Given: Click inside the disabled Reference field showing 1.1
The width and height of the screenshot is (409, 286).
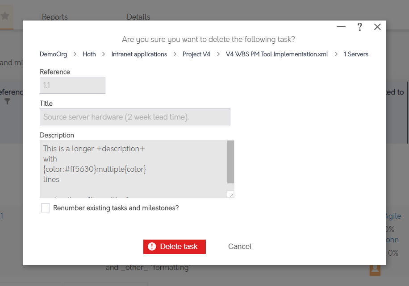Looking at the screenshot, I should pos(72,85).
